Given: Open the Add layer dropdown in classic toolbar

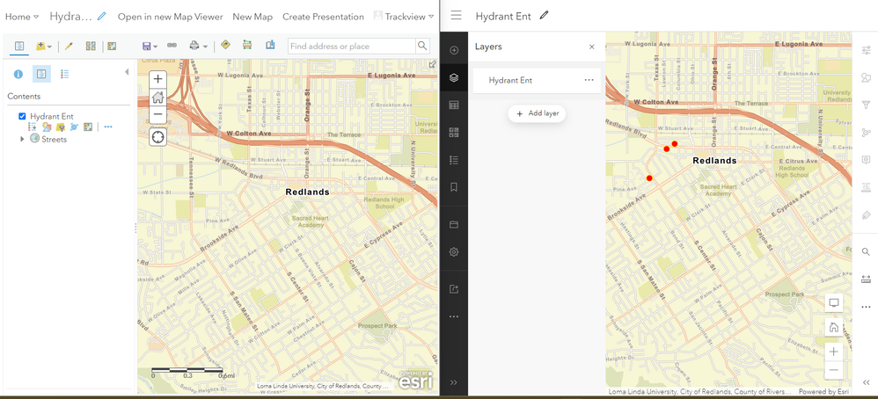Looking at the screenshot, I should 44,46.
